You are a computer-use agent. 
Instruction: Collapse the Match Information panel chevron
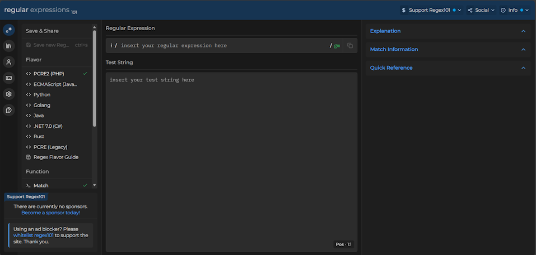point(523,49)
